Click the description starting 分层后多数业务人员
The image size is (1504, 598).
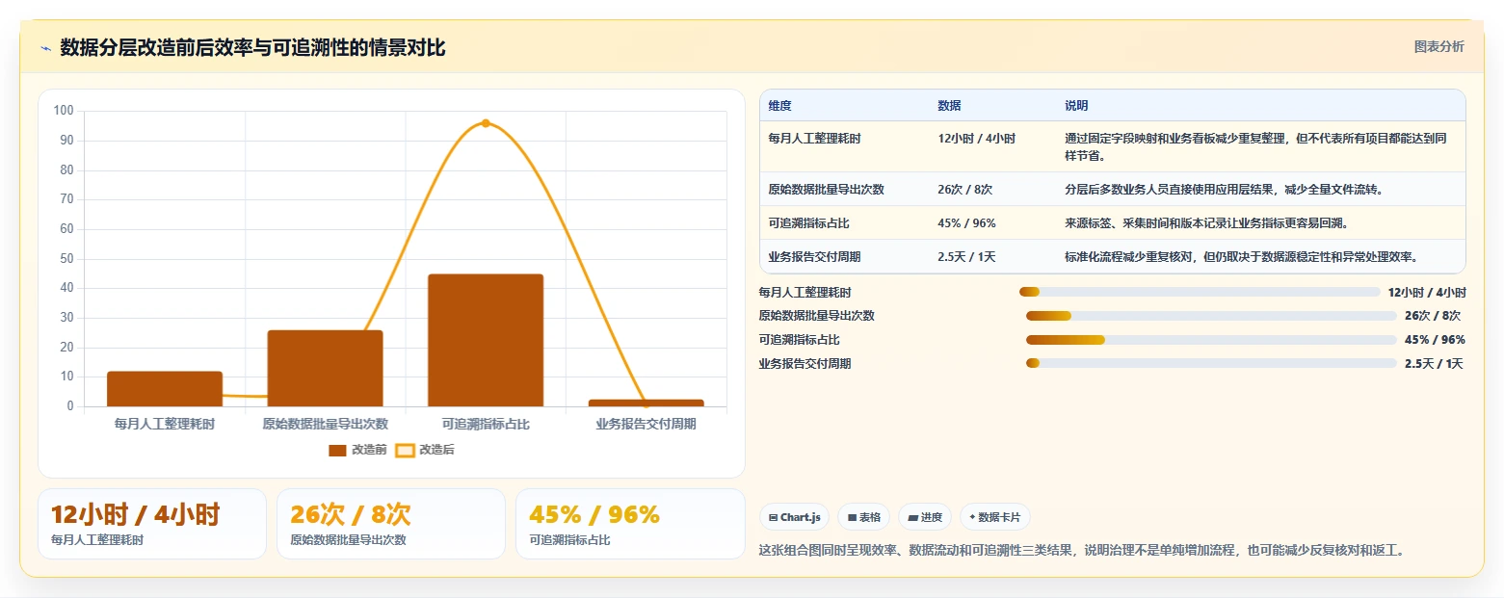pos(1224,190)
